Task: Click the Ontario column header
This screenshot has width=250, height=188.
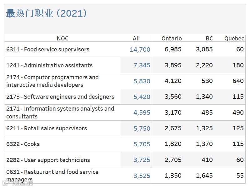Action: coord(172,39)
